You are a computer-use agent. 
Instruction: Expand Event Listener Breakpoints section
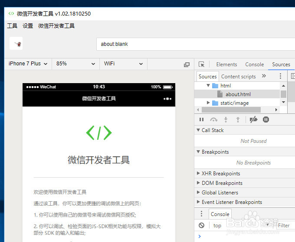(198, 202)
